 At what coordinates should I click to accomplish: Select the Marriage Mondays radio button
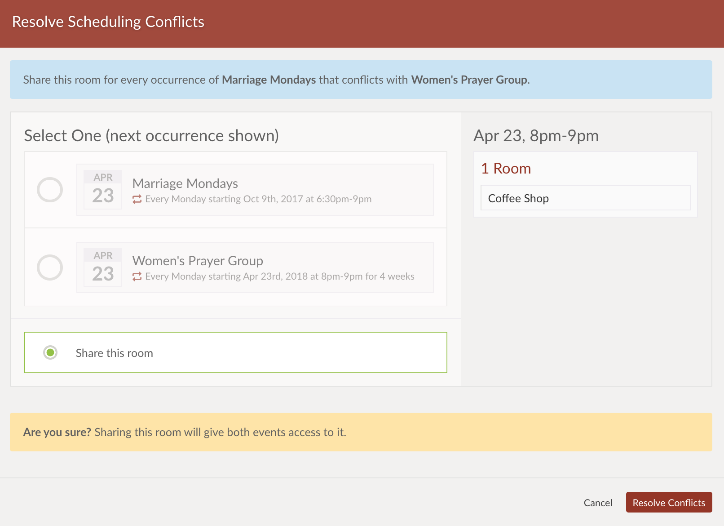point(50,190)
